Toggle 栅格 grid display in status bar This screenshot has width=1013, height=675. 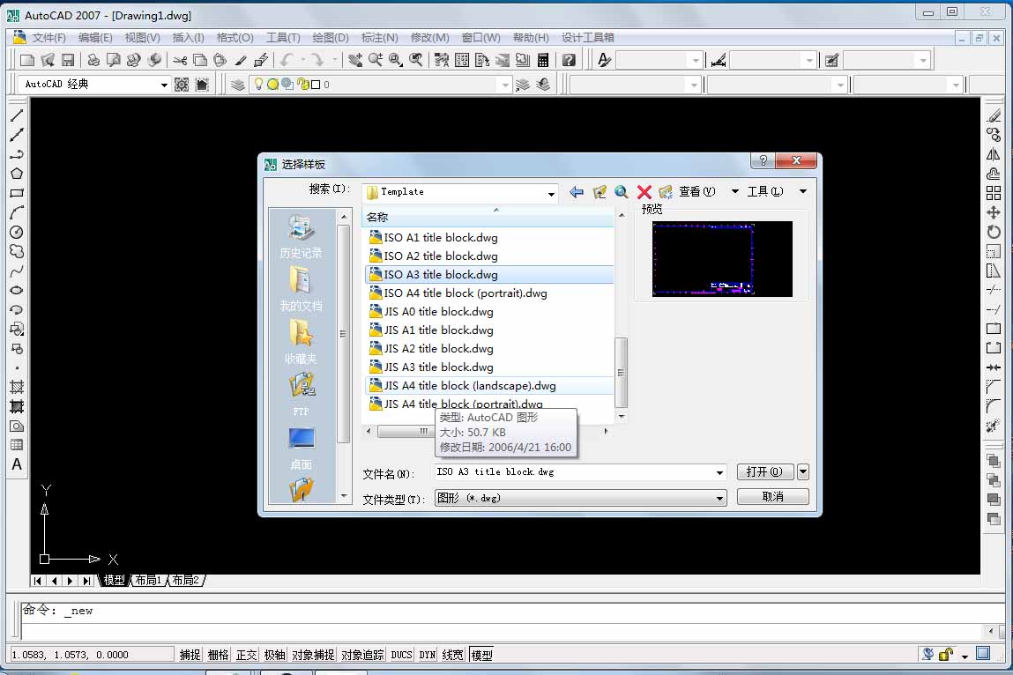219,655
